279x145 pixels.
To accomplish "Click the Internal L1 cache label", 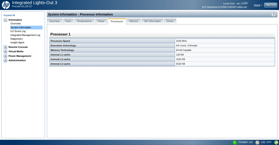I will point(60,55).
